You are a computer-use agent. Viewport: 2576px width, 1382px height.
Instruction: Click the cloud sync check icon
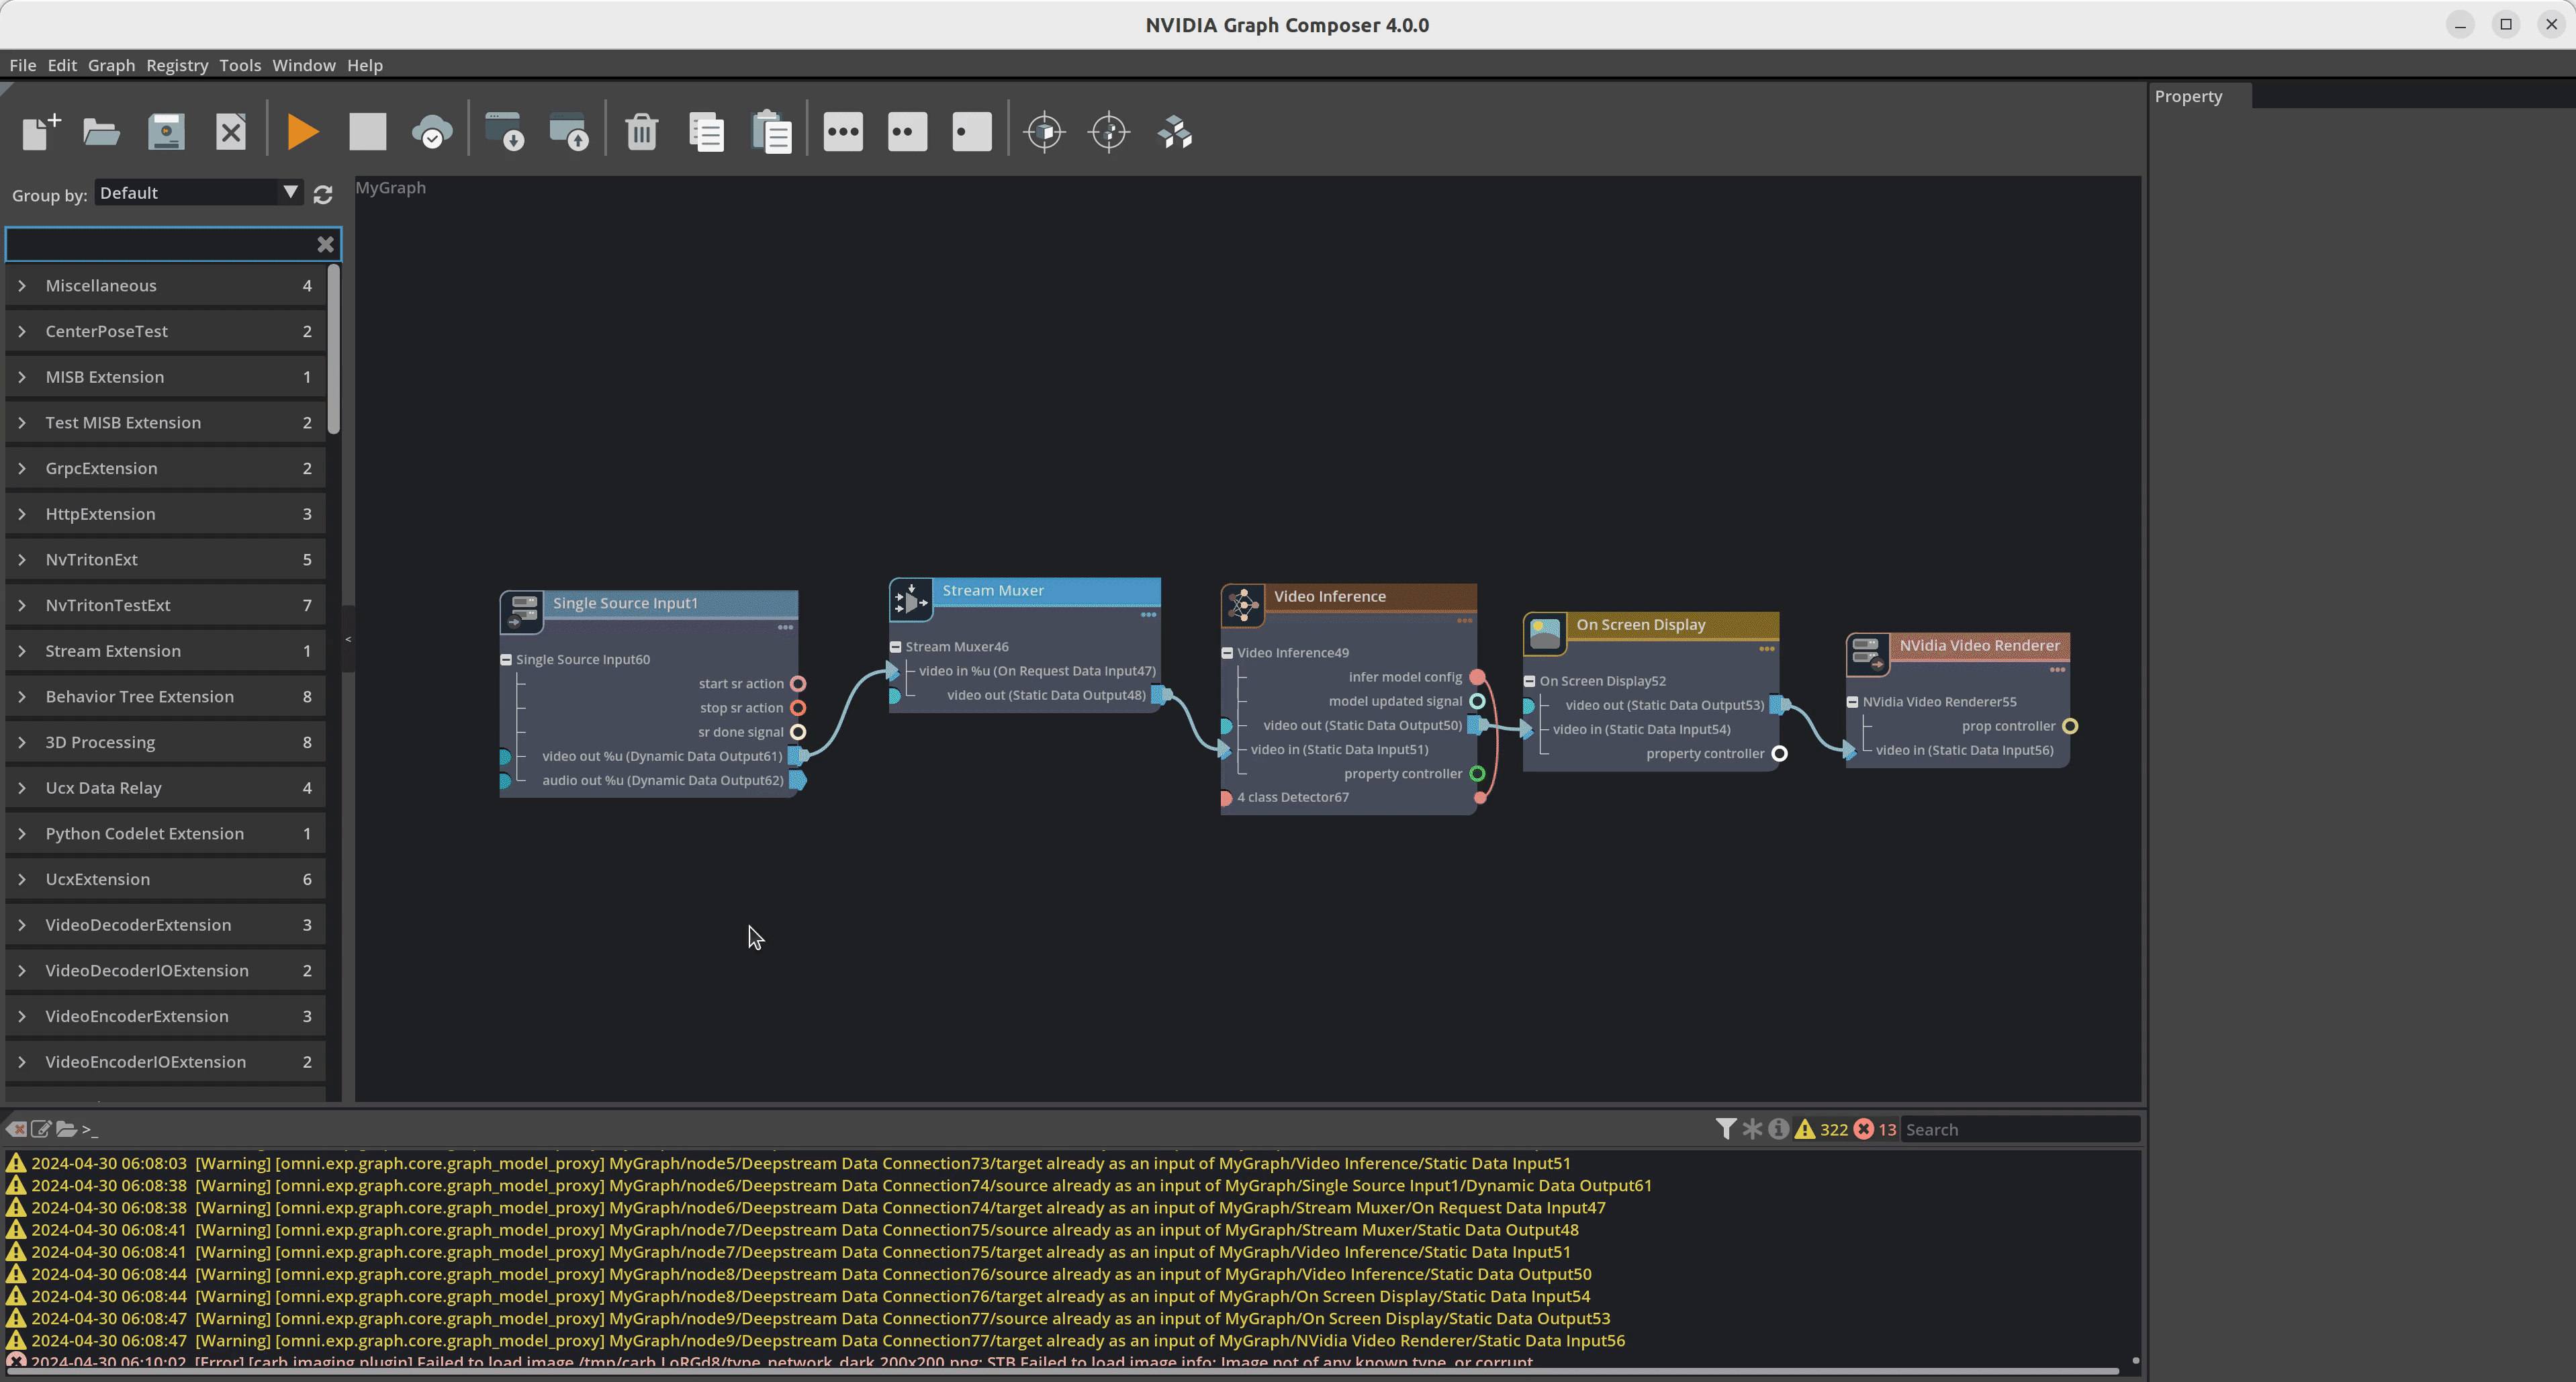(432, 132)
